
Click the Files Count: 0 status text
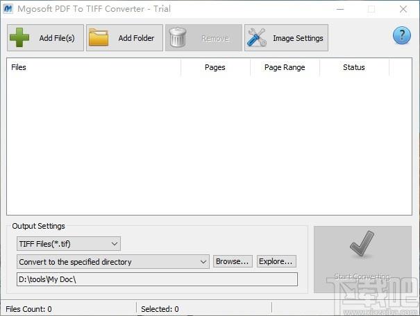pos(28,309)
